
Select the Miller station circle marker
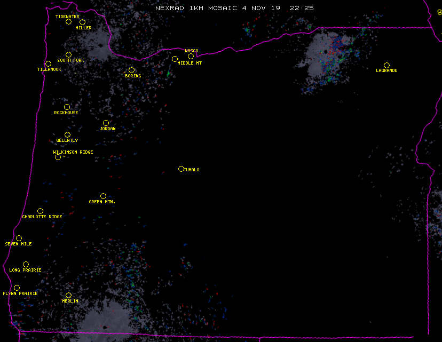click(x=82, y=22)
